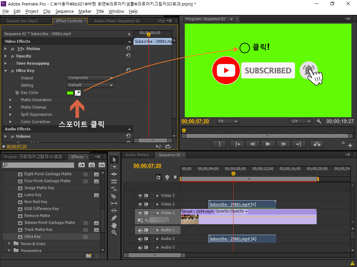Reset the Motion effect
Viewport: 357px width, 267px height.
point(128,48)
